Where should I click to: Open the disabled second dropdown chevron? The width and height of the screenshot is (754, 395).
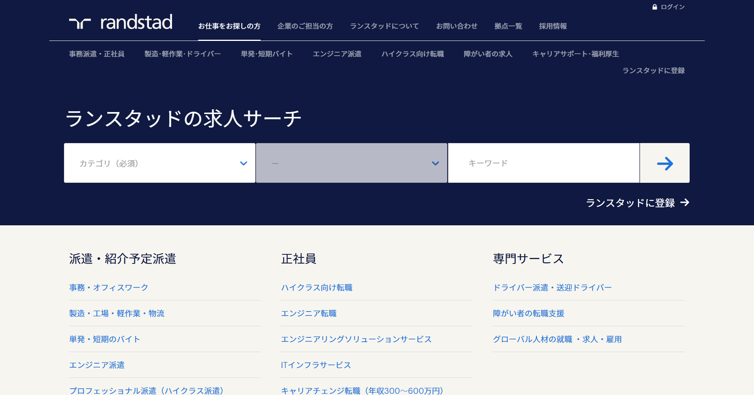435,163
